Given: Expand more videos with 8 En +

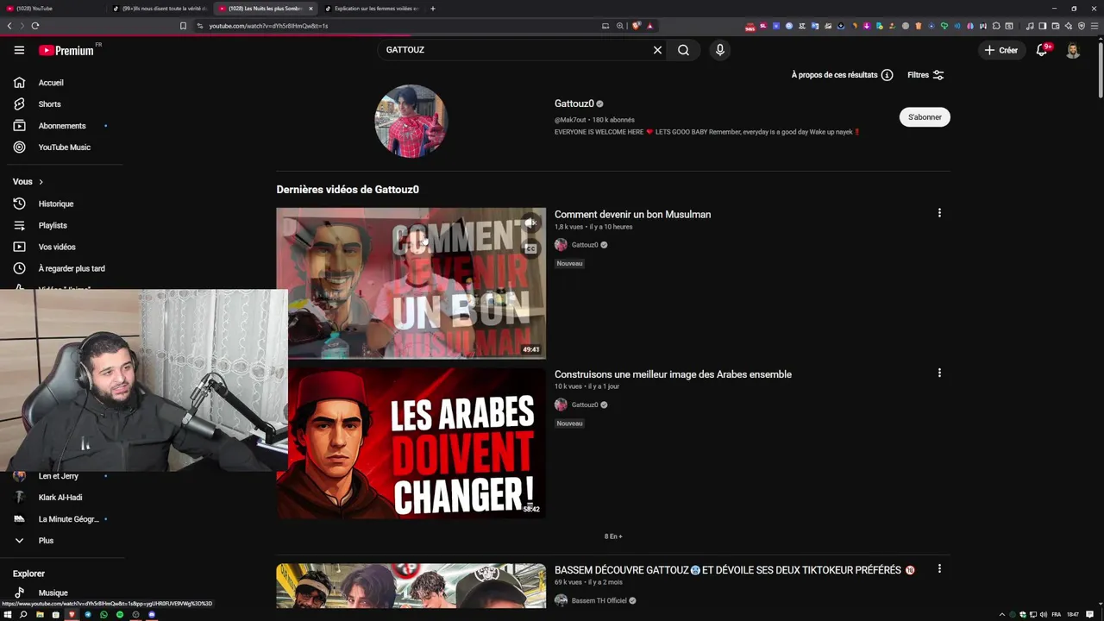Looking at the screenshot, I should [613, 536].
